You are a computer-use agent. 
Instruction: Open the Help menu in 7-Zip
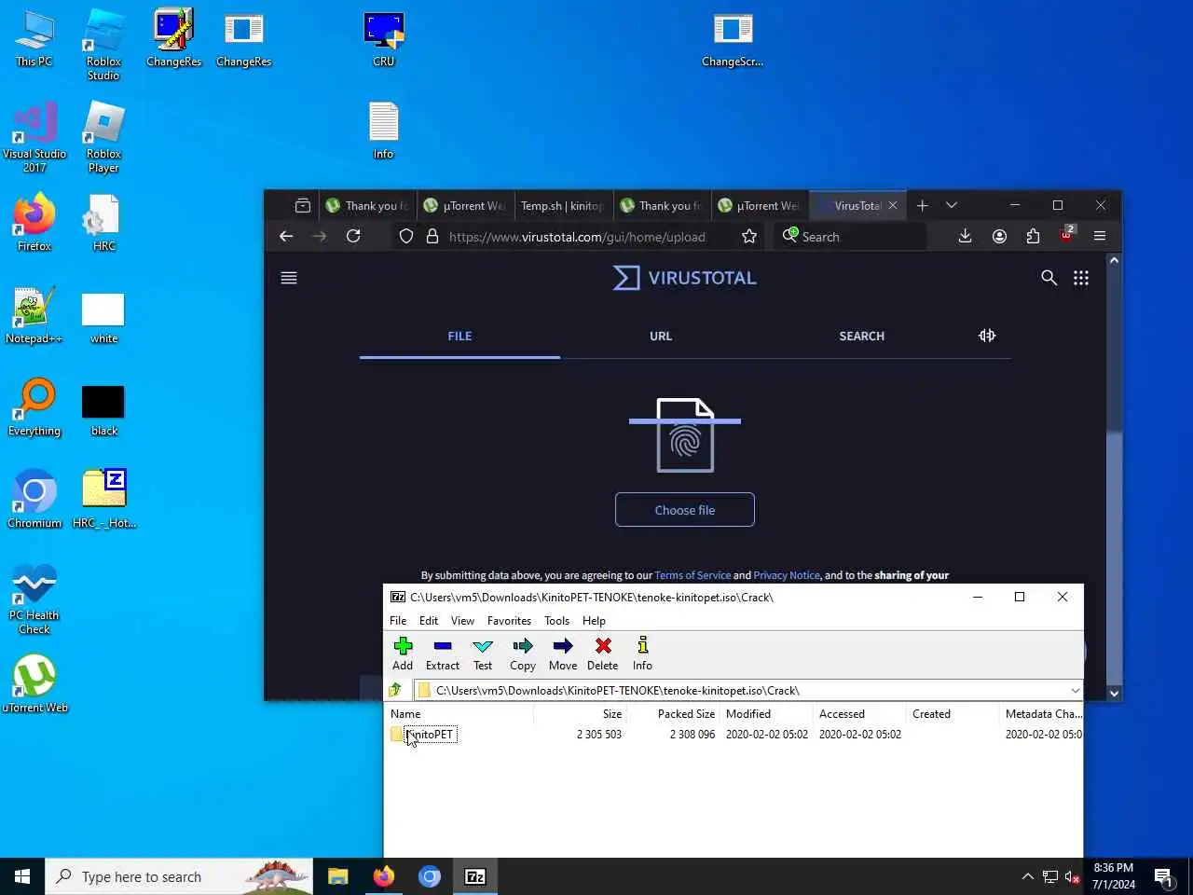(594, 621)
